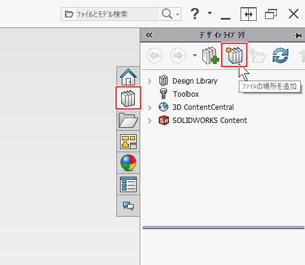Open the navigation history dropdown arrow

(x=195, y=56)
